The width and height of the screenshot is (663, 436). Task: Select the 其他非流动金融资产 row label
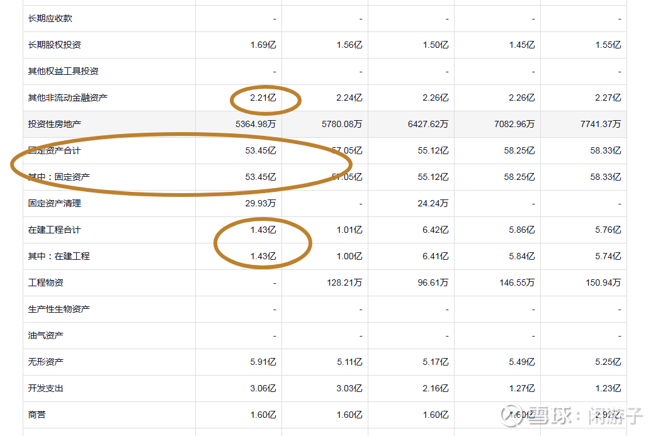pyautogui.click(x=67, y=98)
